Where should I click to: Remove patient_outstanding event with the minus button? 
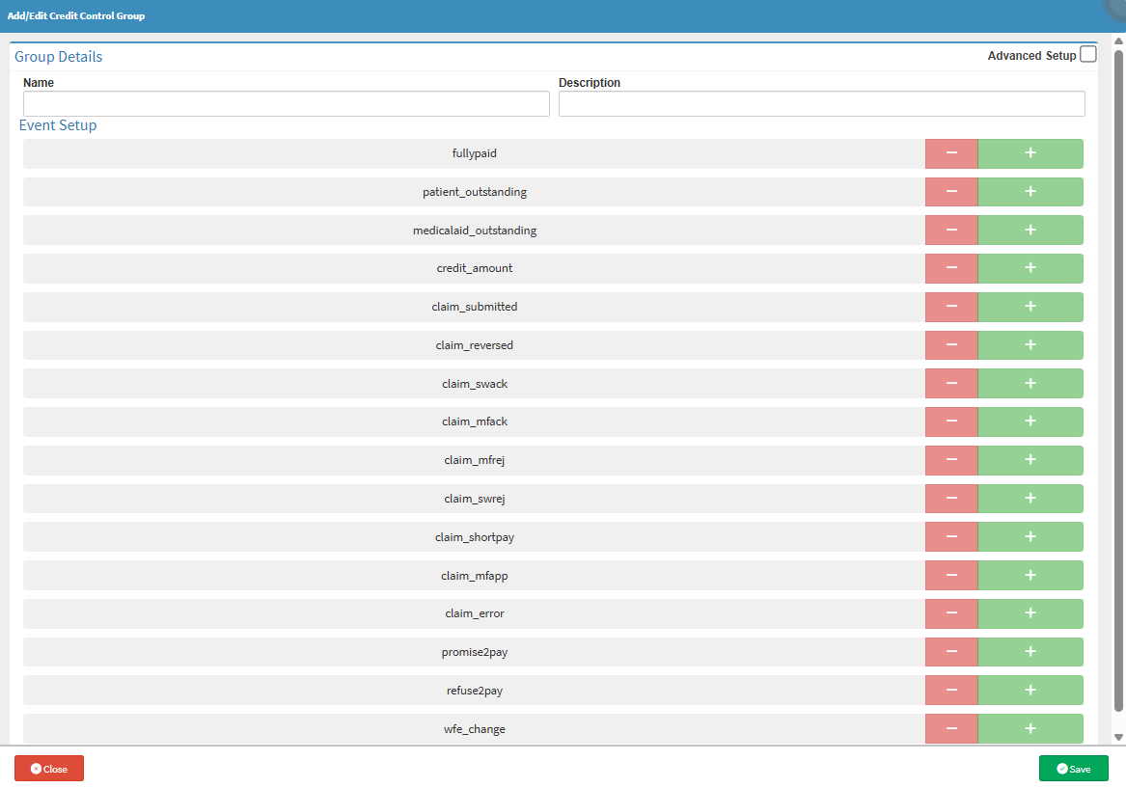951,192
